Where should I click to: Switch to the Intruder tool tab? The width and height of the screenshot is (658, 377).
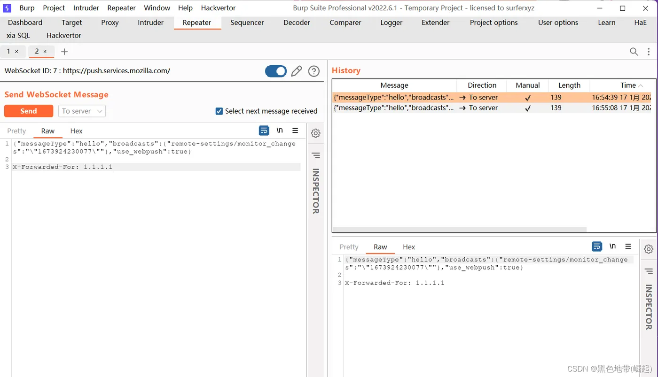(x=150, y=23)
